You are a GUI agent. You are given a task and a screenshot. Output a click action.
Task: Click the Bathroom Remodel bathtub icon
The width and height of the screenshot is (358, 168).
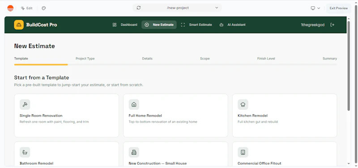click(x=25, y=152)
